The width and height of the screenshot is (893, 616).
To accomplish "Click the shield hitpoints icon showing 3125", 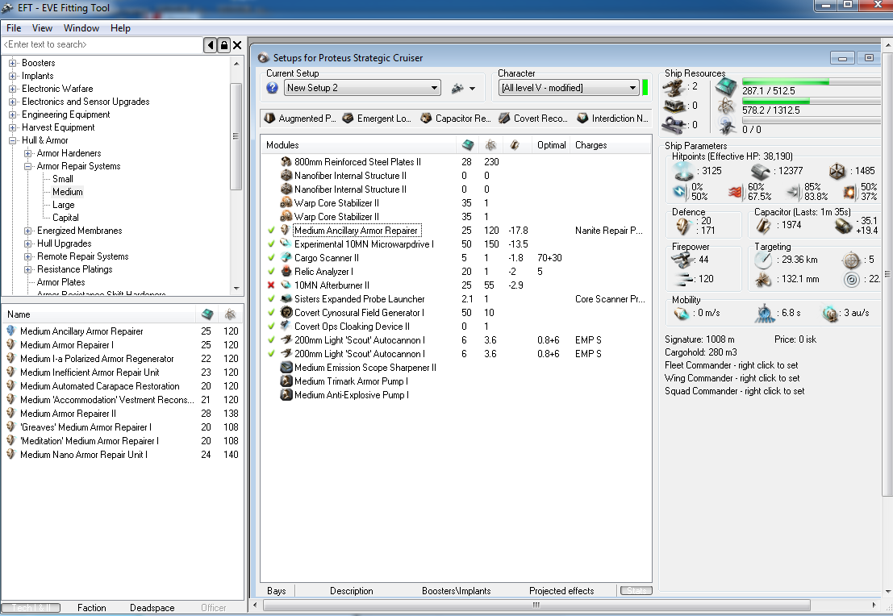I will coord(682,170).
